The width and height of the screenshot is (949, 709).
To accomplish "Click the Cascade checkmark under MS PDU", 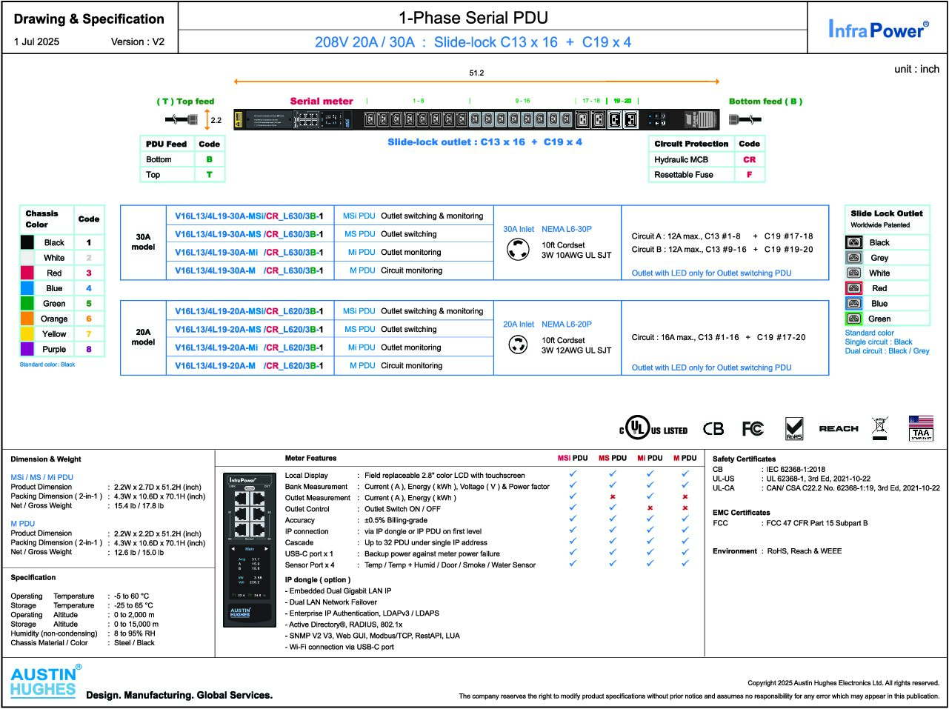I will [x=613, y=542].
